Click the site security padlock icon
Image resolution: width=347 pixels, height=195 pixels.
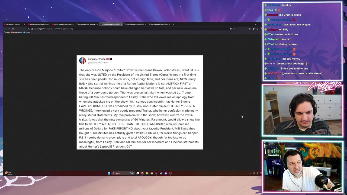[x=32, y=29]
